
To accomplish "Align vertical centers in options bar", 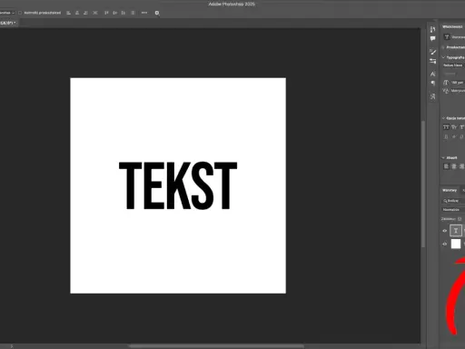I will (114, 13).
